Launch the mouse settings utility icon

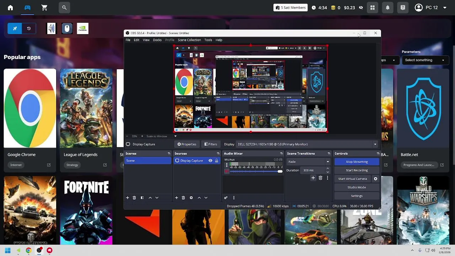point(67,28)
